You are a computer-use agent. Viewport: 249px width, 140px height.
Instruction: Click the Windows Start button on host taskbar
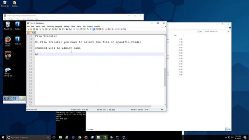tap(3, 137)
